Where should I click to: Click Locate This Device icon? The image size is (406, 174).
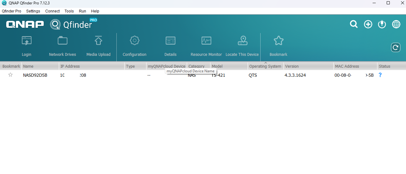(242, 41)
